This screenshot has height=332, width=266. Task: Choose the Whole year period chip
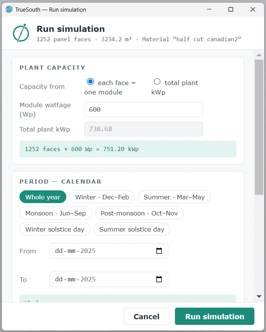click(x=43, y=197)
